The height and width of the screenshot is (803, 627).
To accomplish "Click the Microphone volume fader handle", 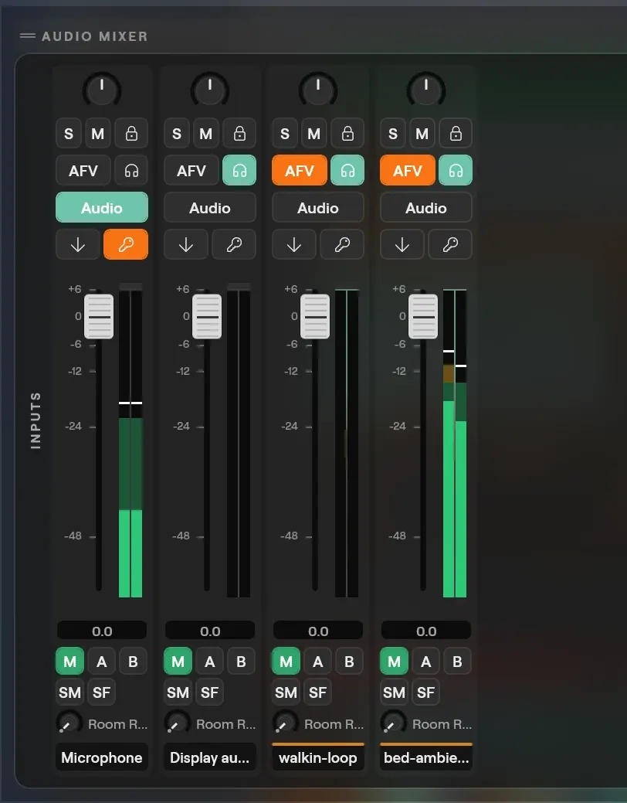I will 99,317.
